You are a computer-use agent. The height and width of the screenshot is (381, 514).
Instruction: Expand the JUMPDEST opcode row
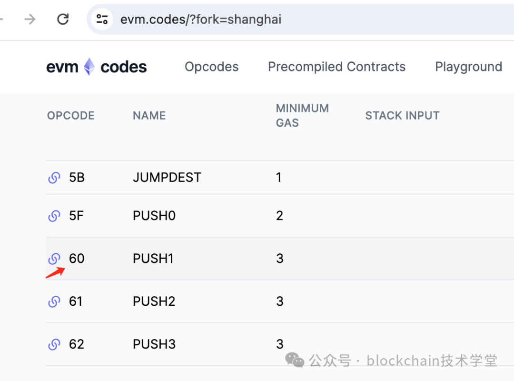click(x=167, y=178)
